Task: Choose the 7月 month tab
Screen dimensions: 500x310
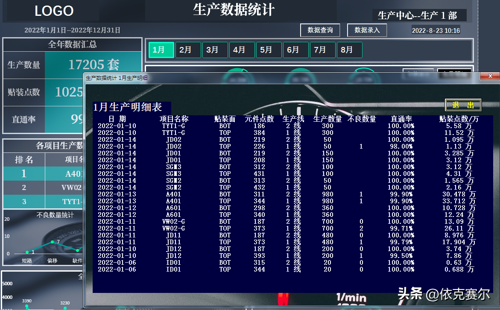Action: [323, 50]
